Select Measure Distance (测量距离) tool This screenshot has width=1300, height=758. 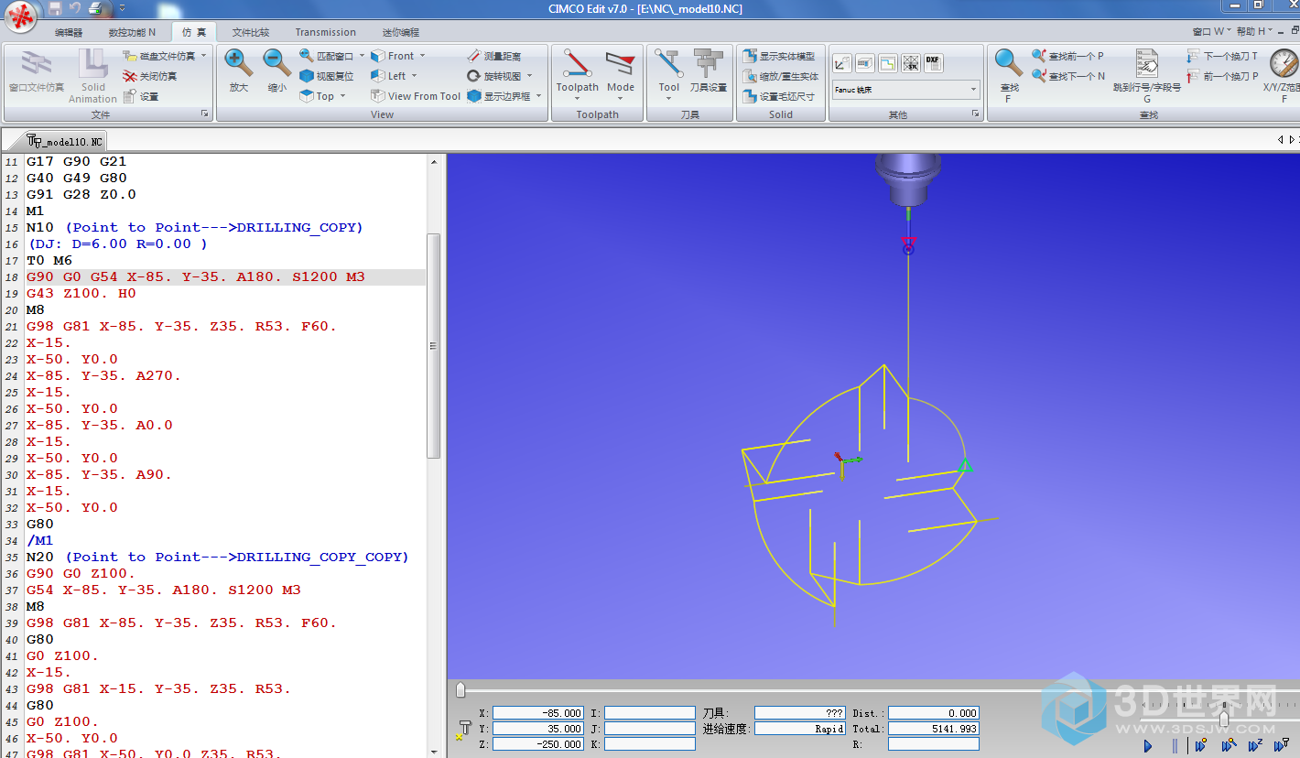click(x=493, y=56)
